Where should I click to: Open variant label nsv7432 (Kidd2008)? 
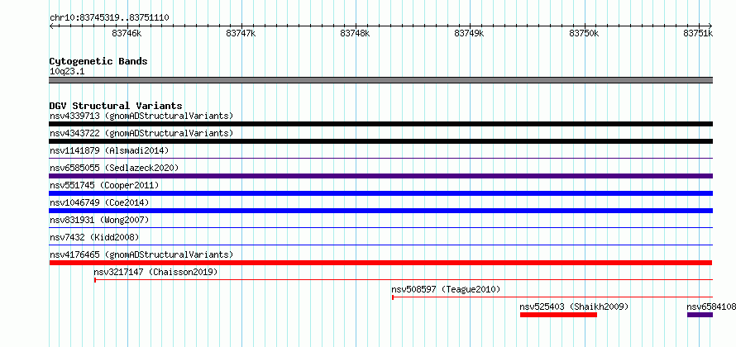point(94,237)
